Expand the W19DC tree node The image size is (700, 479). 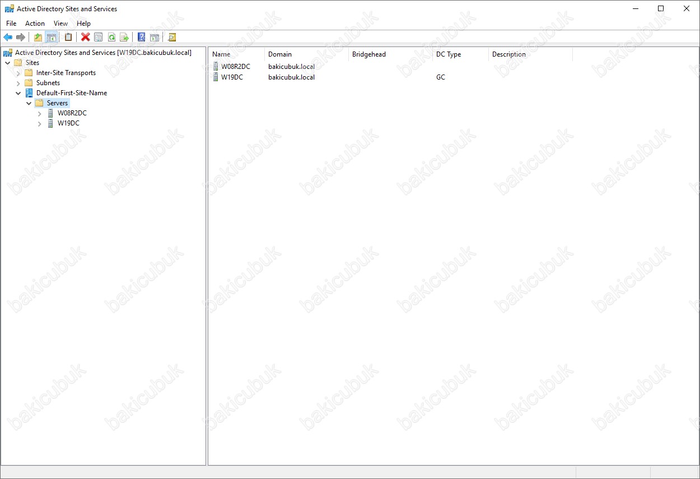pyautogui.click(x=40, y=123)
